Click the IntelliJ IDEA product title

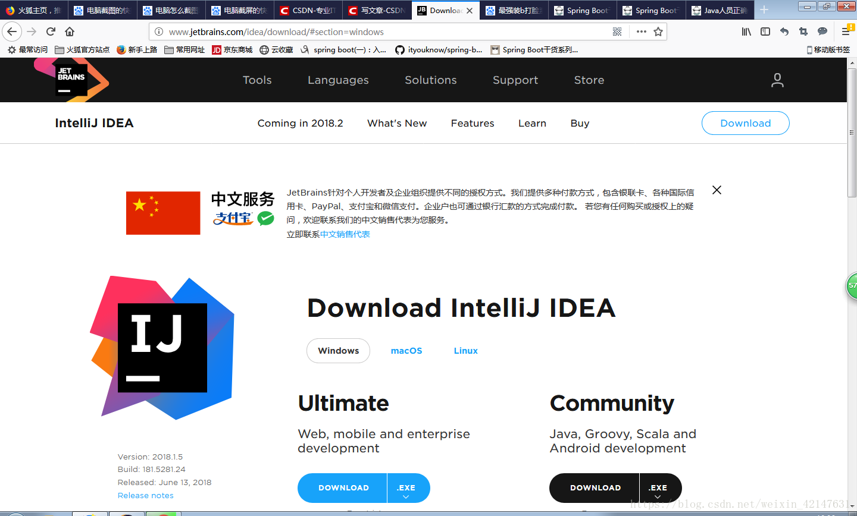point(94,123)
